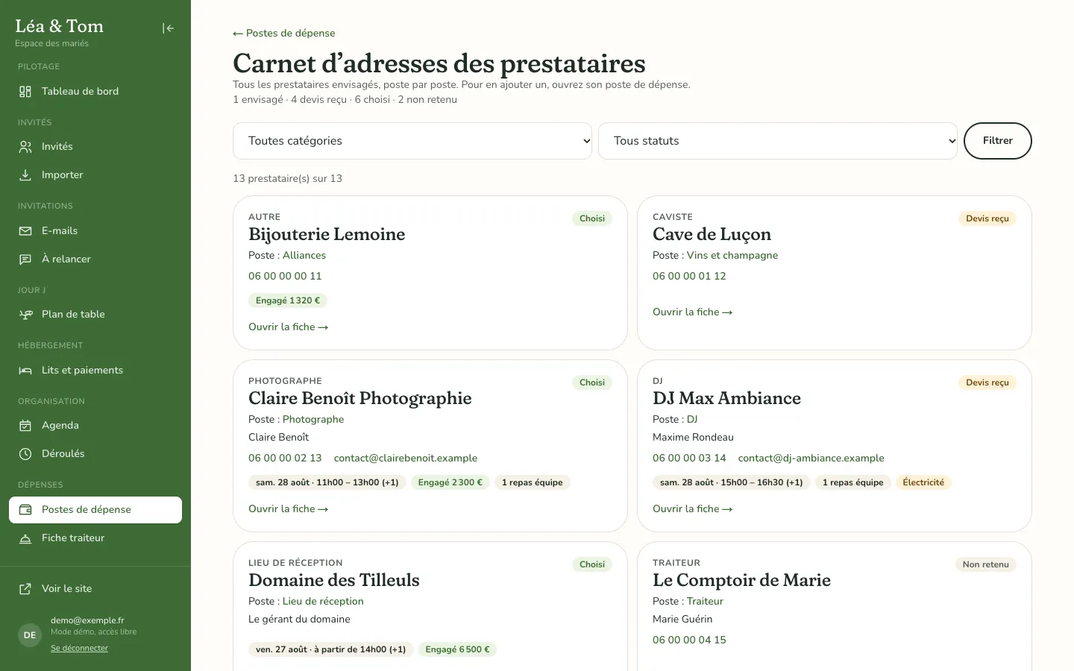Click the Engagé 6 500 € badge
Image resolution: width=1074 pixels, height=671 pixels.
click(458, 650)
